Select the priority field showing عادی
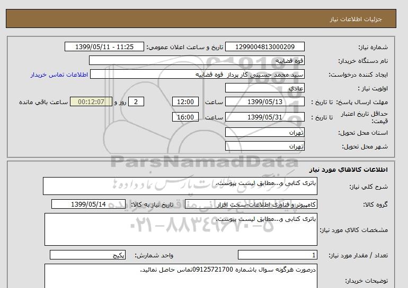Viewport: 408px width, 288px height. pyautogui.click(x=264, y=88)
